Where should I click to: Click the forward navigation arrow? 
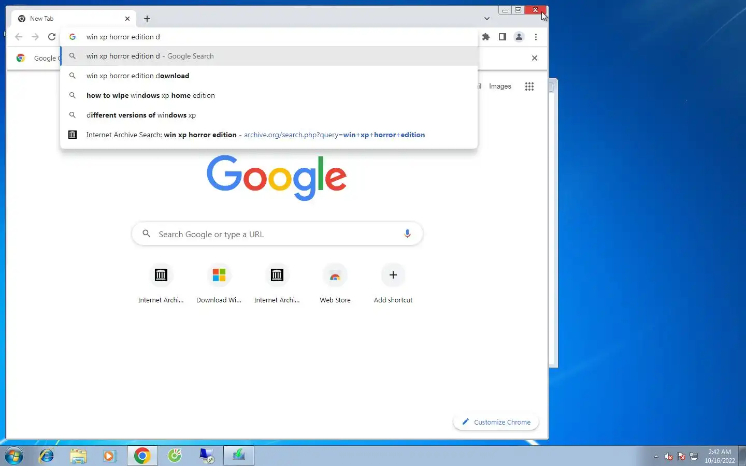(x=35, y=37)
